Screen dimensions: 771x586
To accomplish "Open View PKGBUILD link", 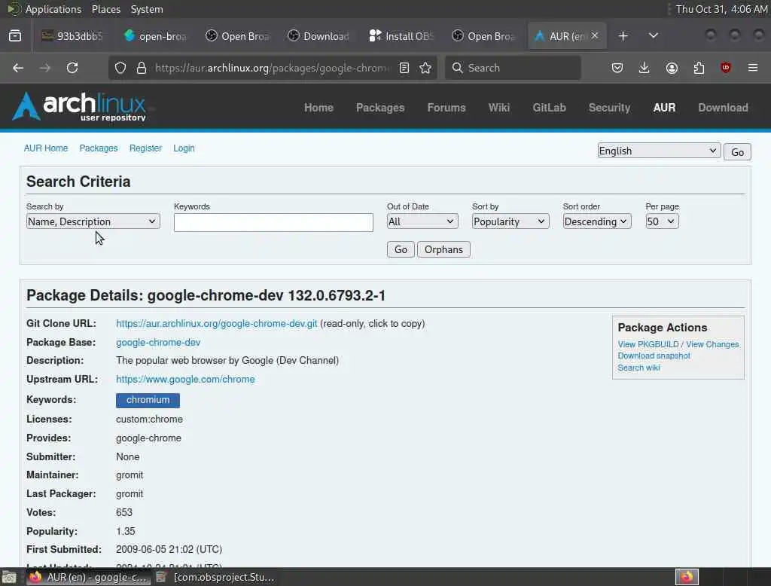I will click(x=648, y=344).
